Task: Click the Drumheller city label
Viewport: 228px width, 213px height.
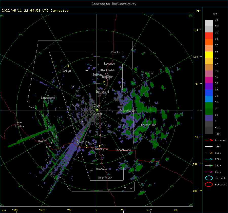Action: [x=148, y=125]
